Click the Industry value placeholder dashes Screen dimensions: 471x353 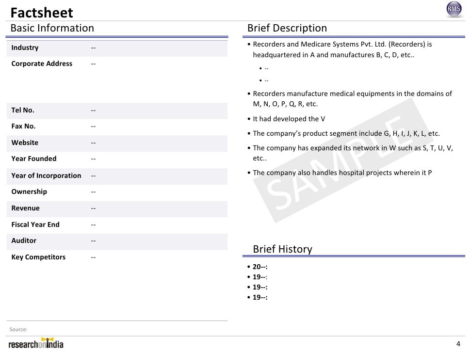click(x=94, y=48)
